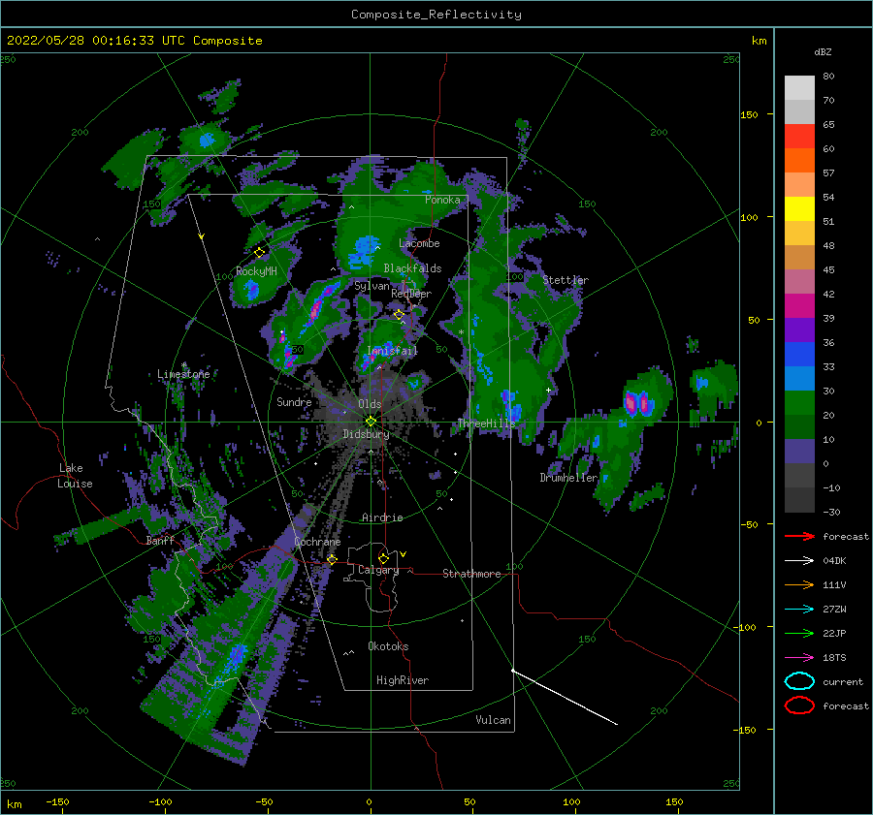Screen dimensions: 873x815
Task: Click the Innisfail town label
Action: pos(392,351)
